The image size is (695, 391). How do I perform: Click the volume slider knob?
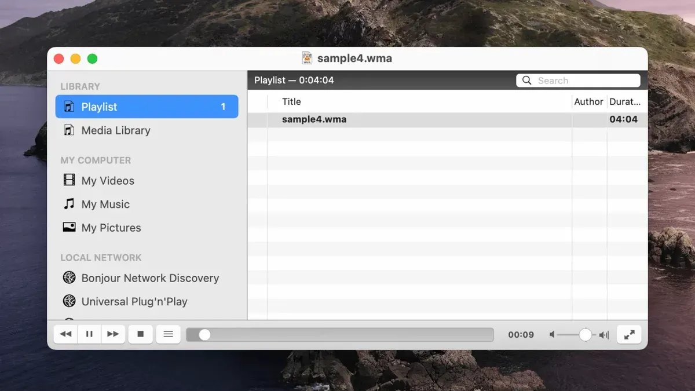pos(586,335)
